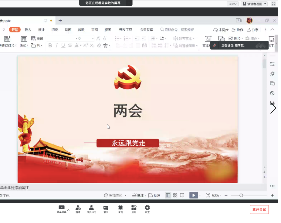Clear formatting with eraser icon
281x223 pixels.
point(99,46)
